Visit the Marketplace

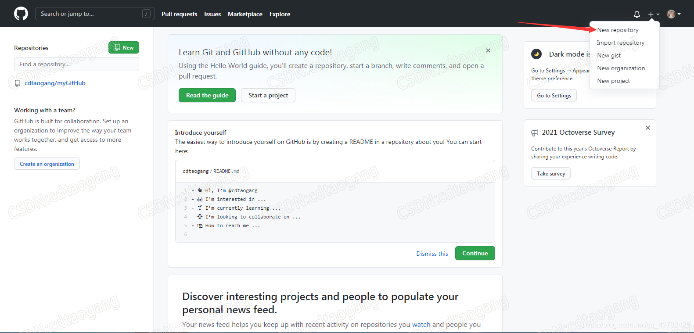[245, 14]
